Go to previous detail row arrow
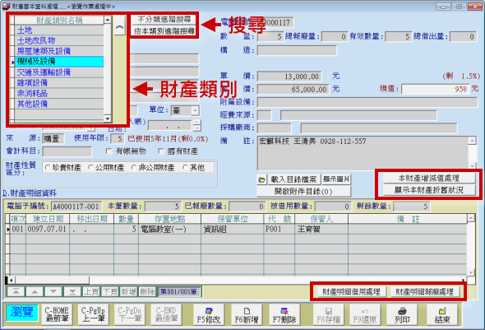The image size is (485, 330). (x=35, y=291)
